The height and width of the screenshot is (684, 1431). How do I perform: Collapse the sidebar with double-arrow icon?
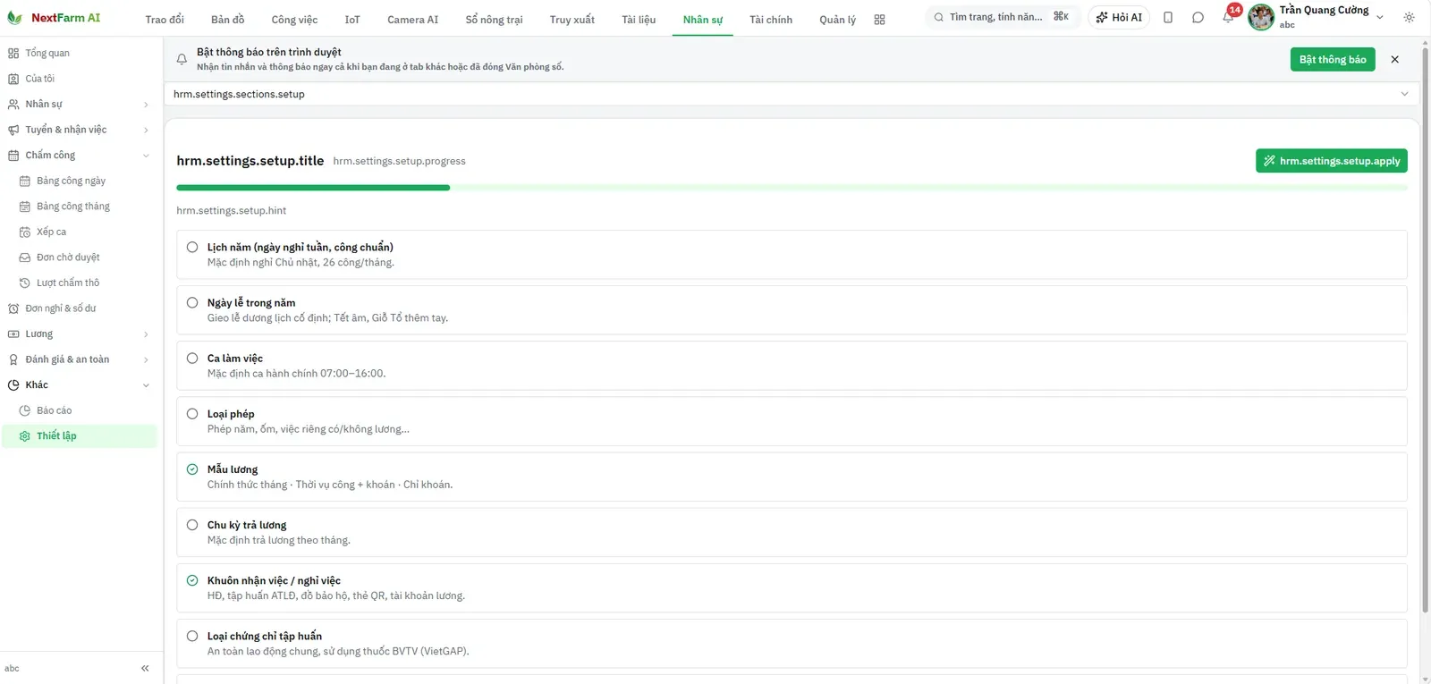(145, 668)
